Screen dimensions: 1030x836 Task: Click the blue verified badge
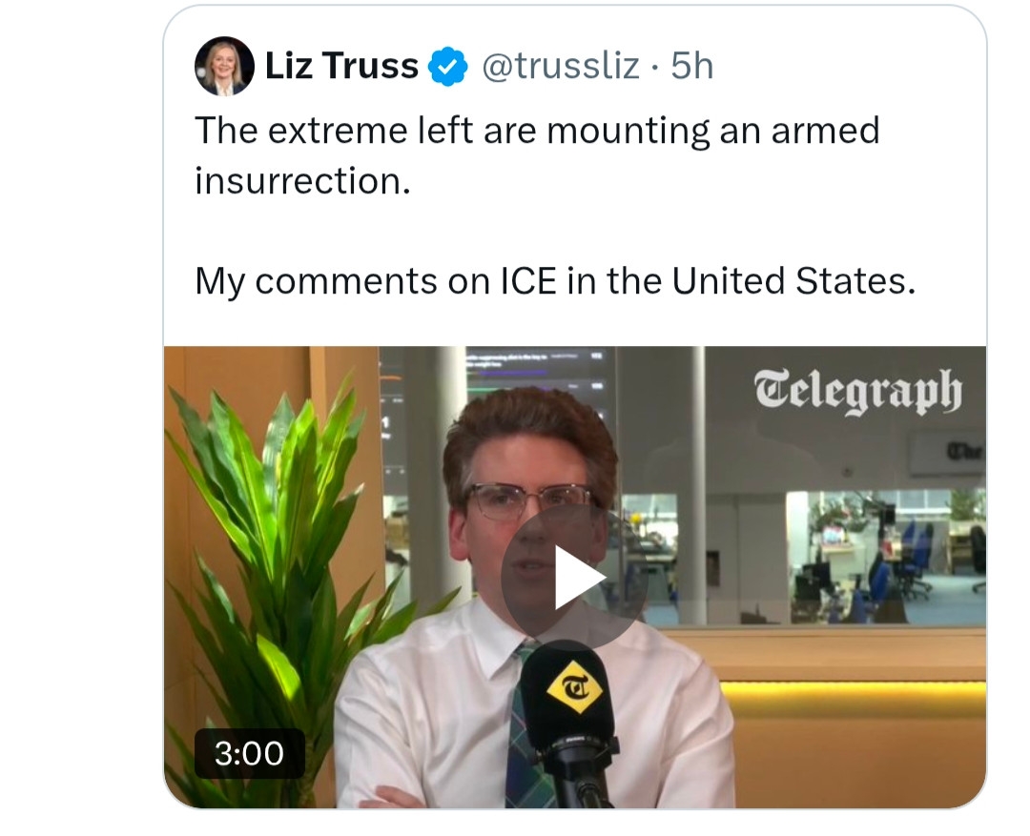point(447,67)
